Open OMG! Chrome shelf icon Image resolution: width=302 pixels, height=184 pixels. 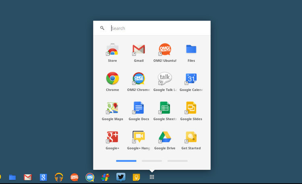[x=90, y=177]
